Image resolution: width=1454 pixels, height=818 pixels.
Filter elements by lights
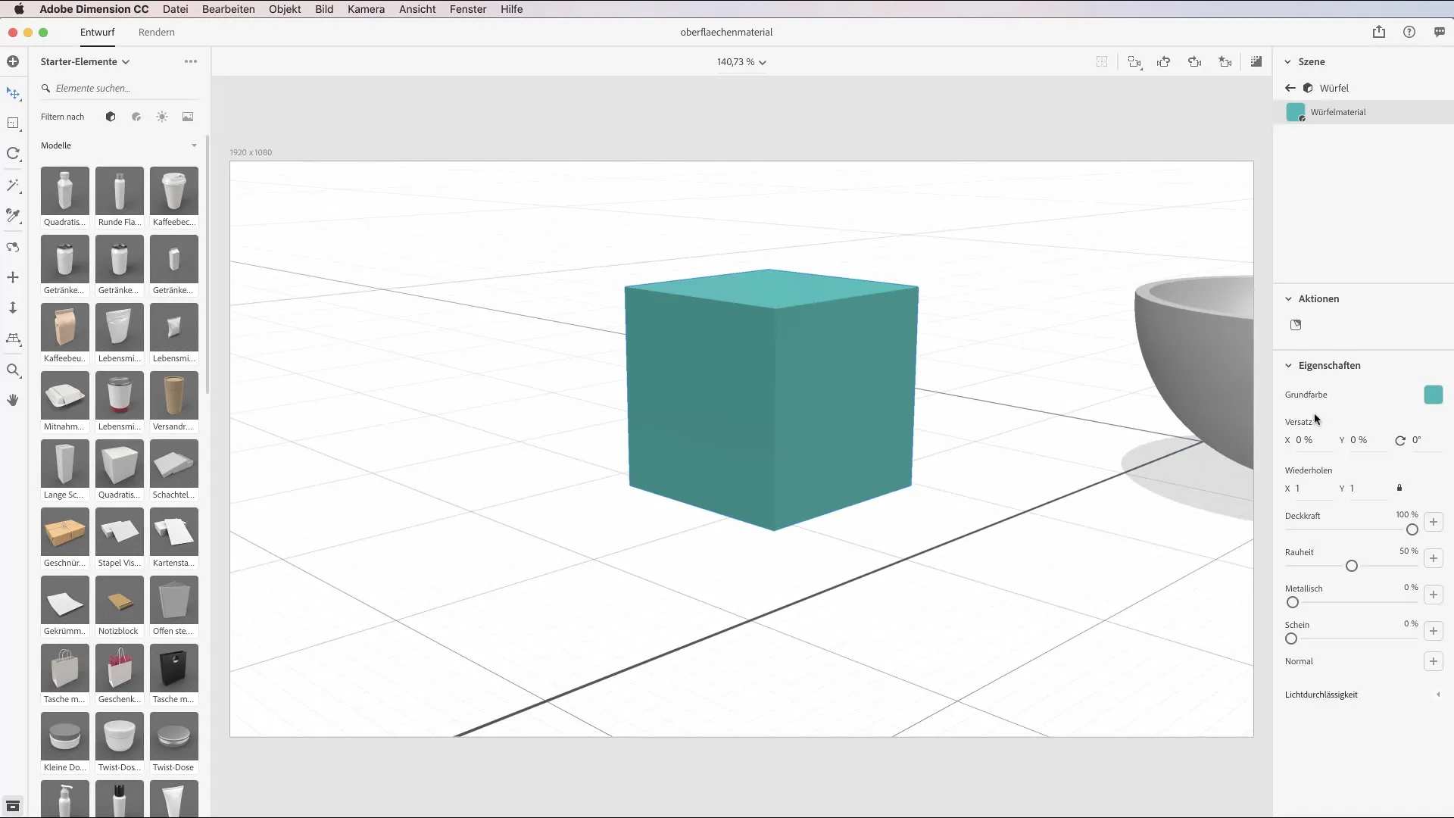[x=162, y=117]
